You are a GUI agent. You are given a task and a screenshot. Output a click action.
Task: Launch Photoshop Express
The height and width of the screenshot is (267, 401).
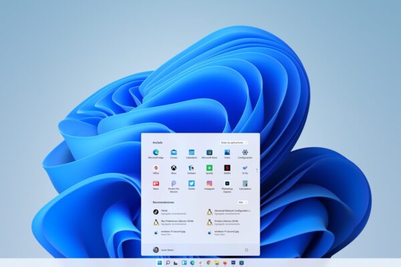(227, 186)
